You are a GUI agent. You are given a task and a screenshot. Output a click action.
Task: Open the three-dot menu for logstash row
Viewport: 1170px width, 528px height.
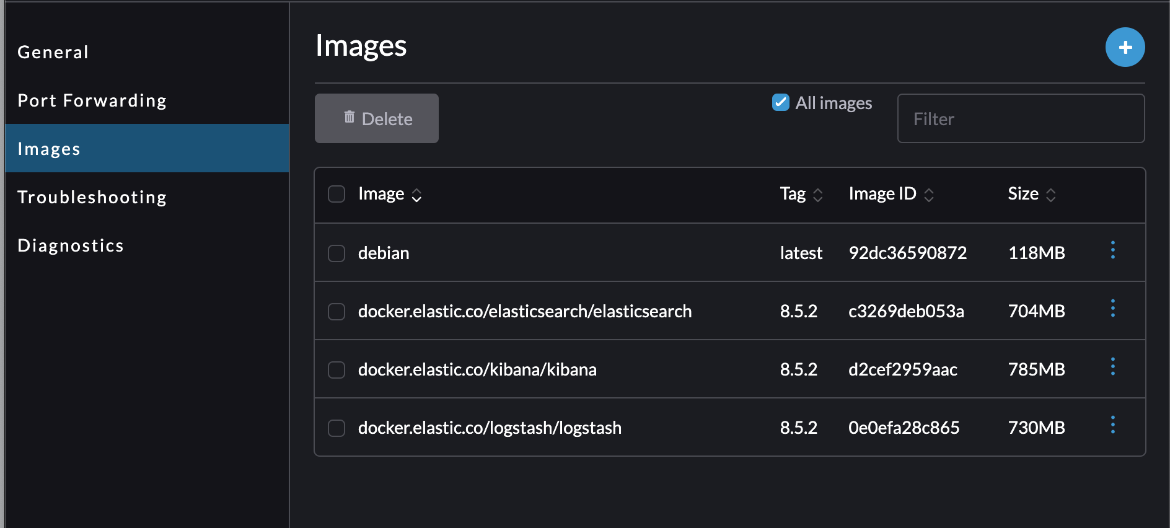(1113, 425)
